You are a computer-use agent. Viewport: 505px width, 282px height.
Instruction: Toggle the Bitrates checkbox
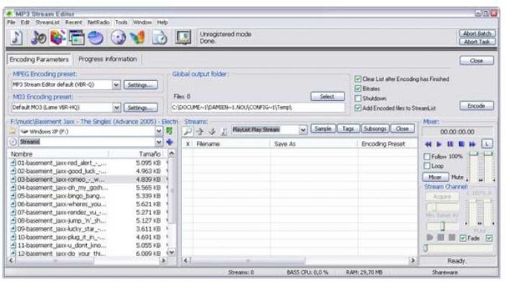tap(358, 88)
